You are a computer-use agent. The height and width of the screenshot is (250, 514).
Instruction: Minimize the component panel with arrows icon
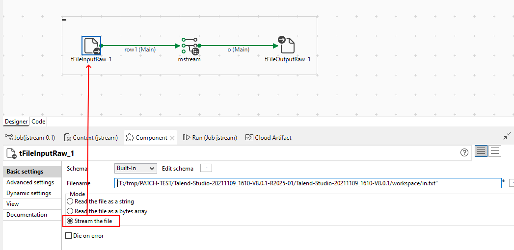click(x=508, y=136)
